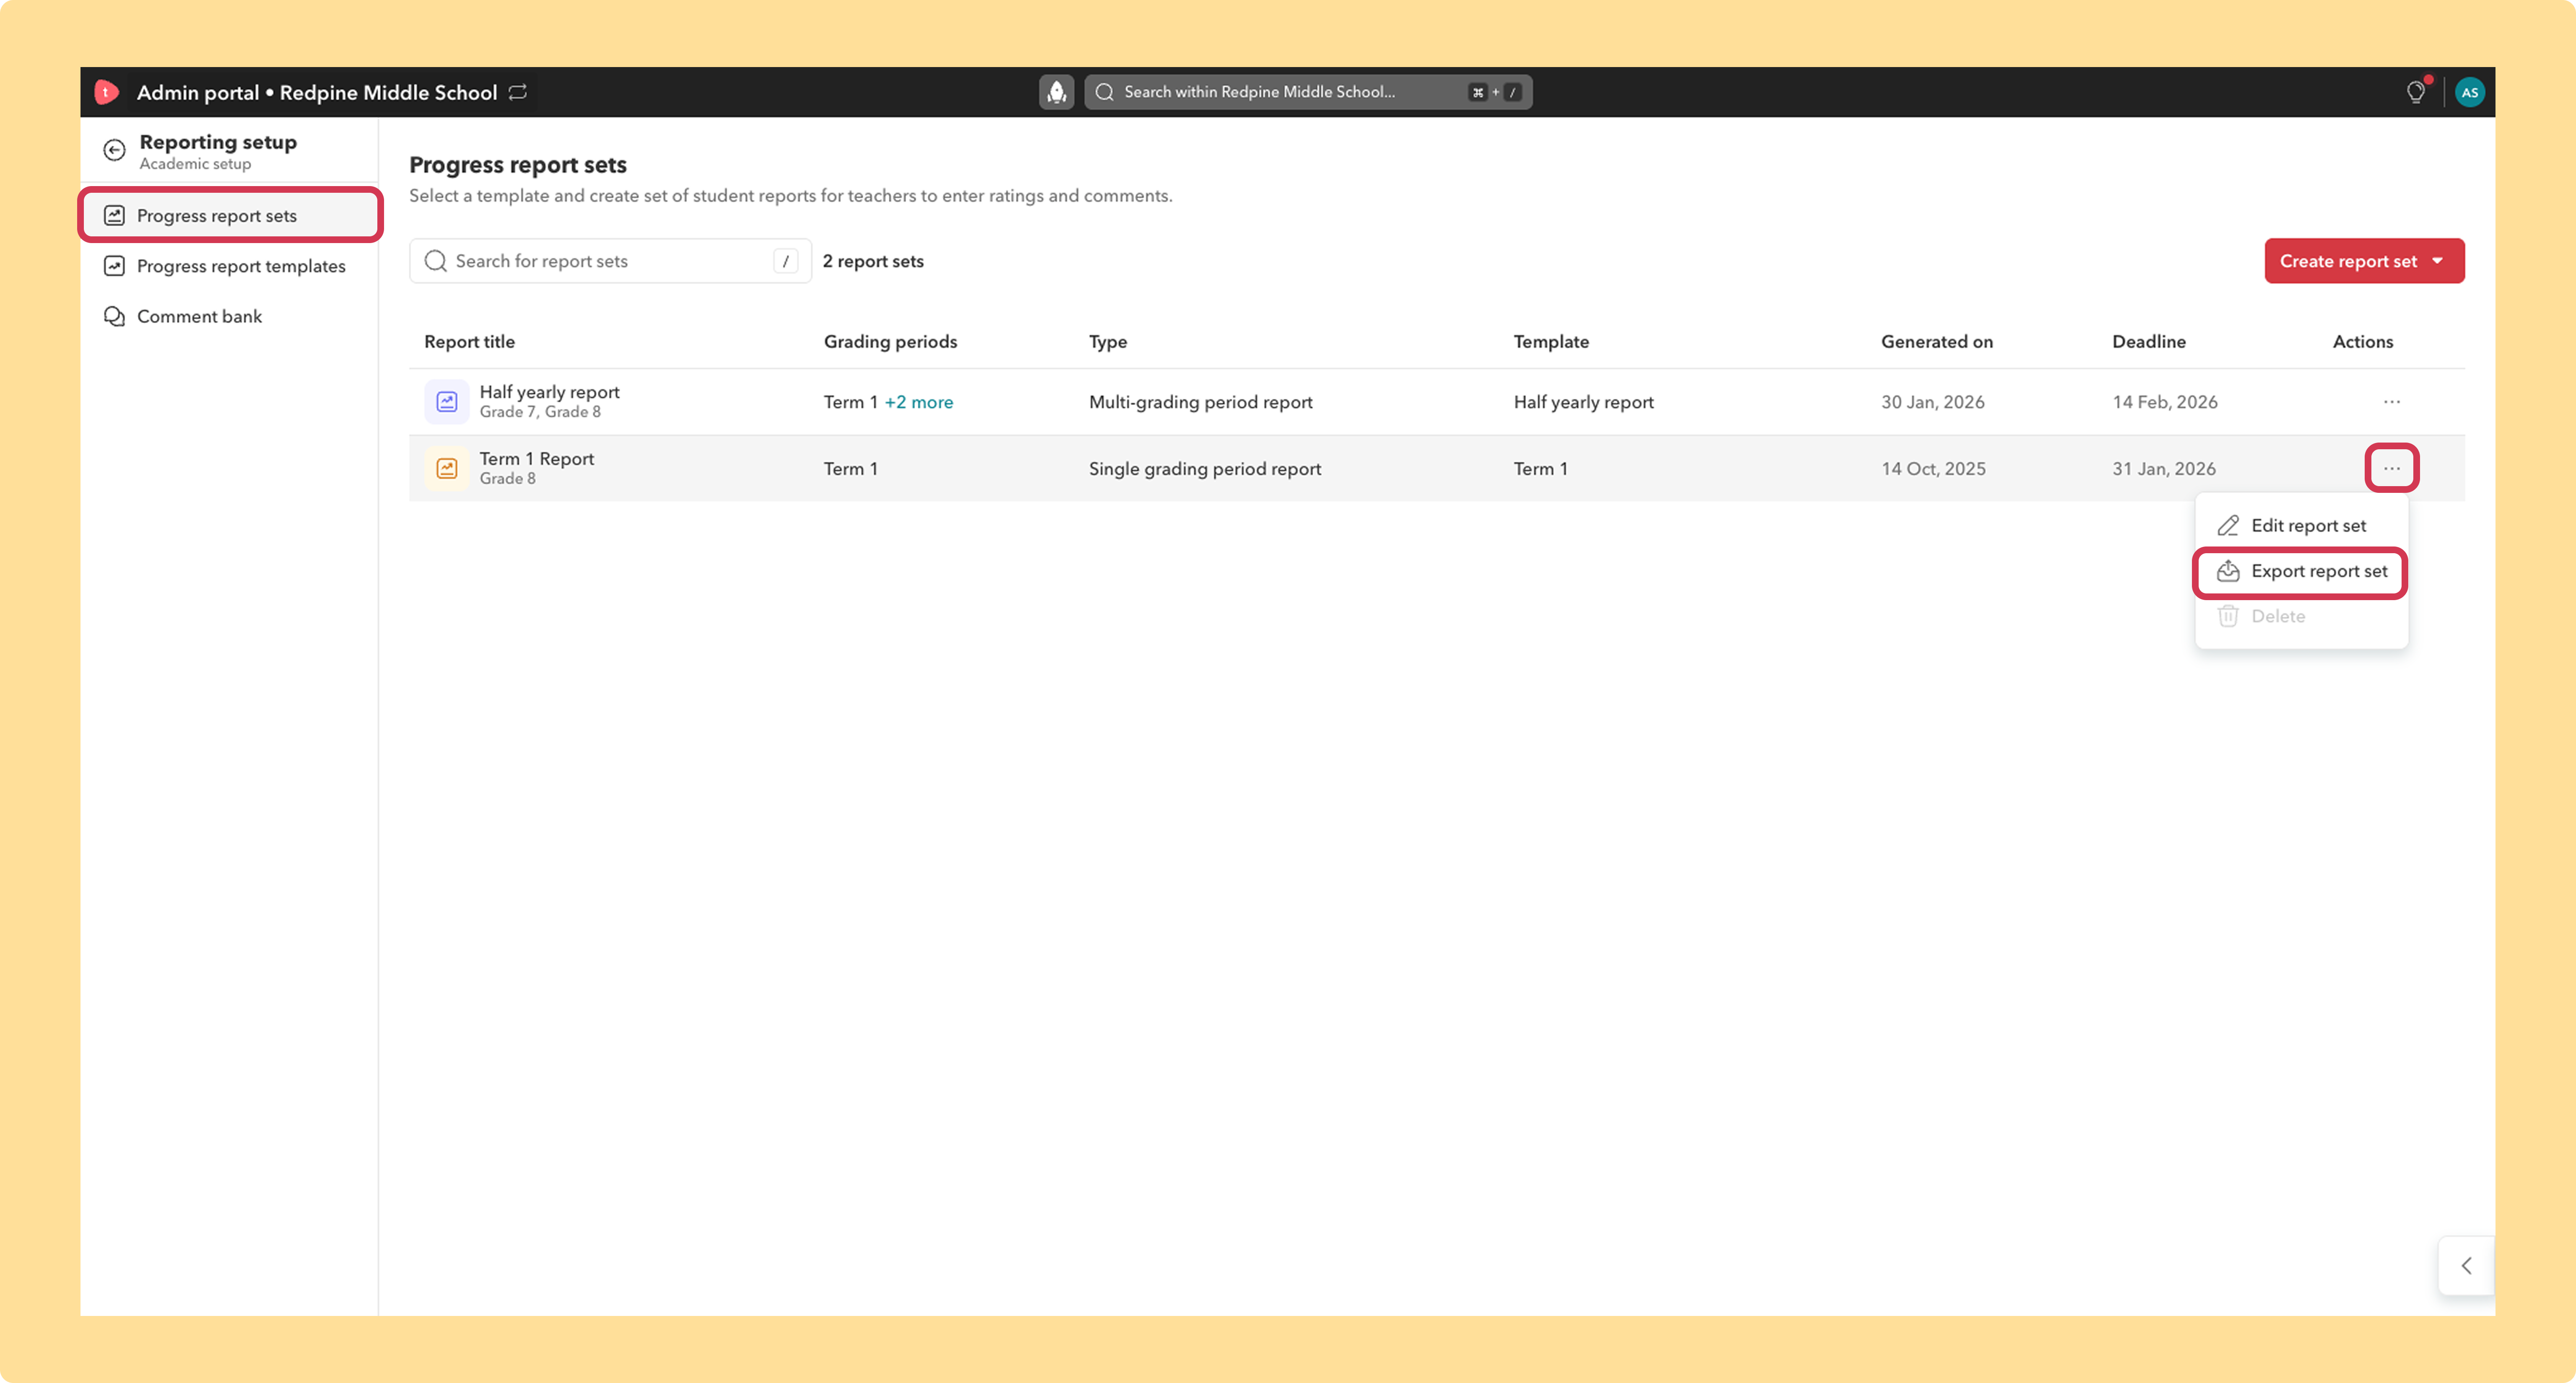This screenshot has width=2576, height=1383.
Task: Go back using the Reporting setup arrow
Action: coord(115,151)
